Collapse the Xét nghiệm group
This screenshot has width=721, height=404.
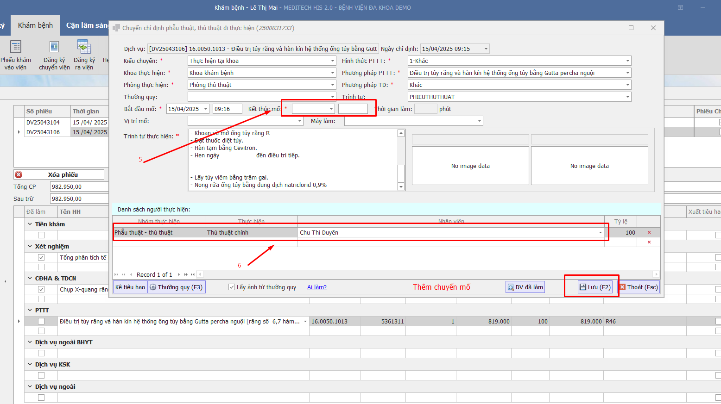(x=30, y=246)
